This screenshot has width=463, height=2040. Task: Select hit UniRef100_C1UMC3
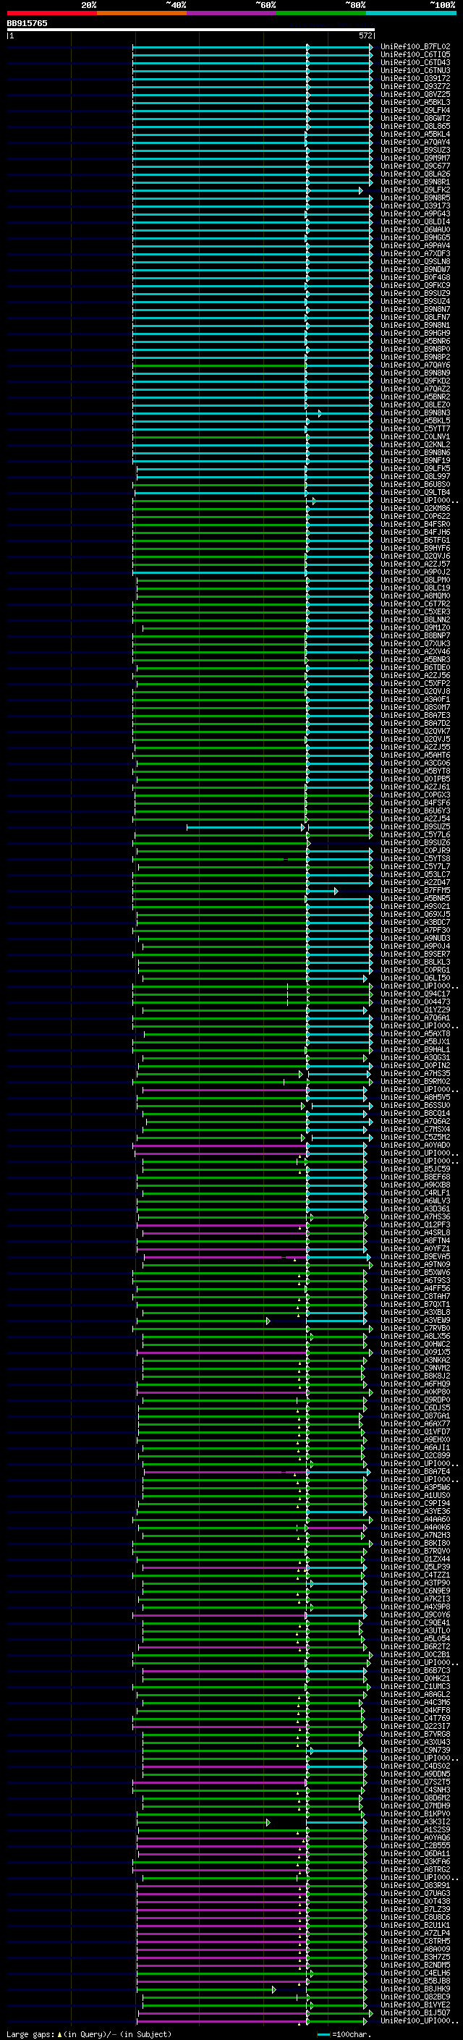pyautogui.click(x=415, y=1686)
